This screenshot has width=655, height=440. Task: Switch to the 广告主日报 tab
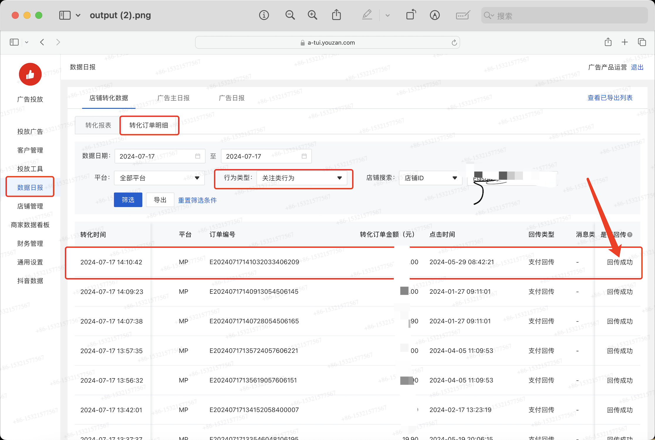[174, 98]
